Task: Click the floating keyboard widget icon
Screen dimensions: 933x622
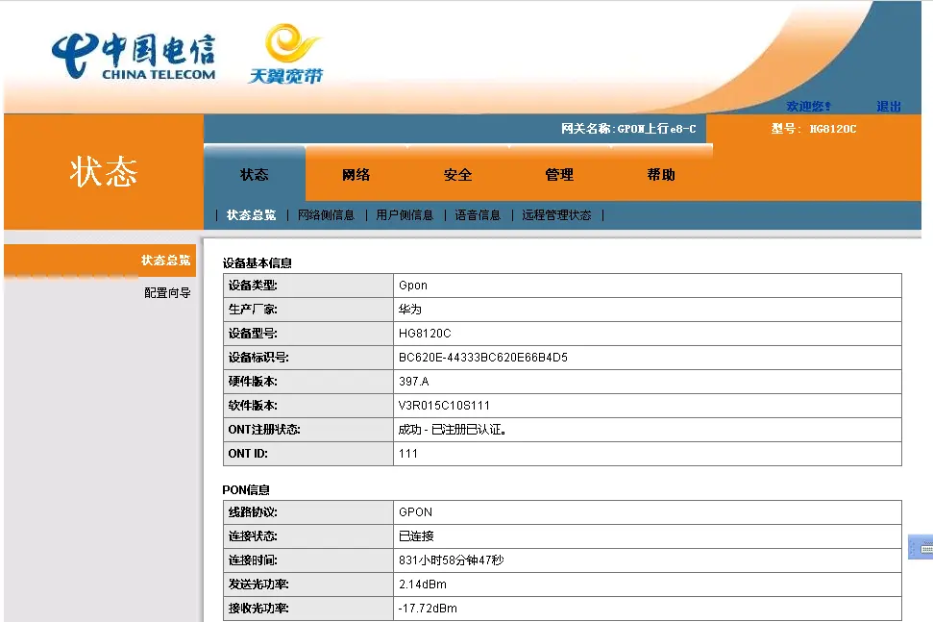Action: 921,547
